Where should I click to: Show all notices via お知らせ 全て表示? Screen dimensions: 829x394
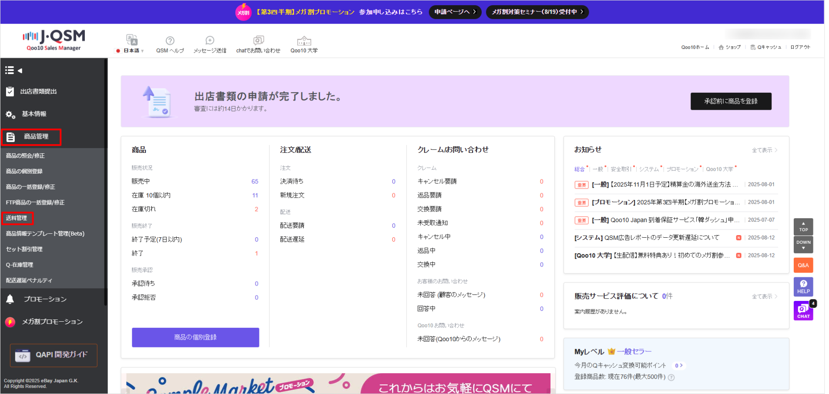[x=765, y=150]
